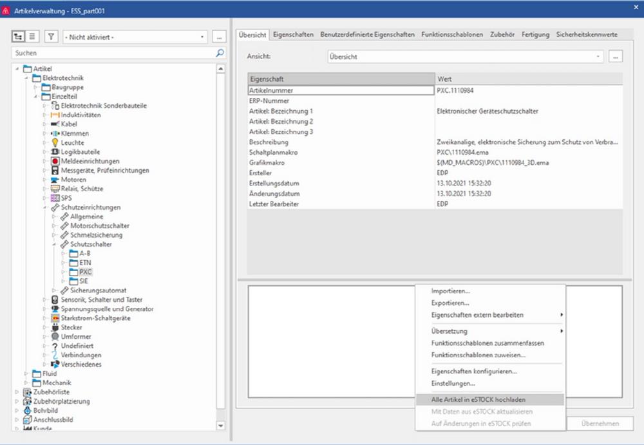Collapse the Schutzeinrichtungen tree node
The image size is (644, 445).
45,207
